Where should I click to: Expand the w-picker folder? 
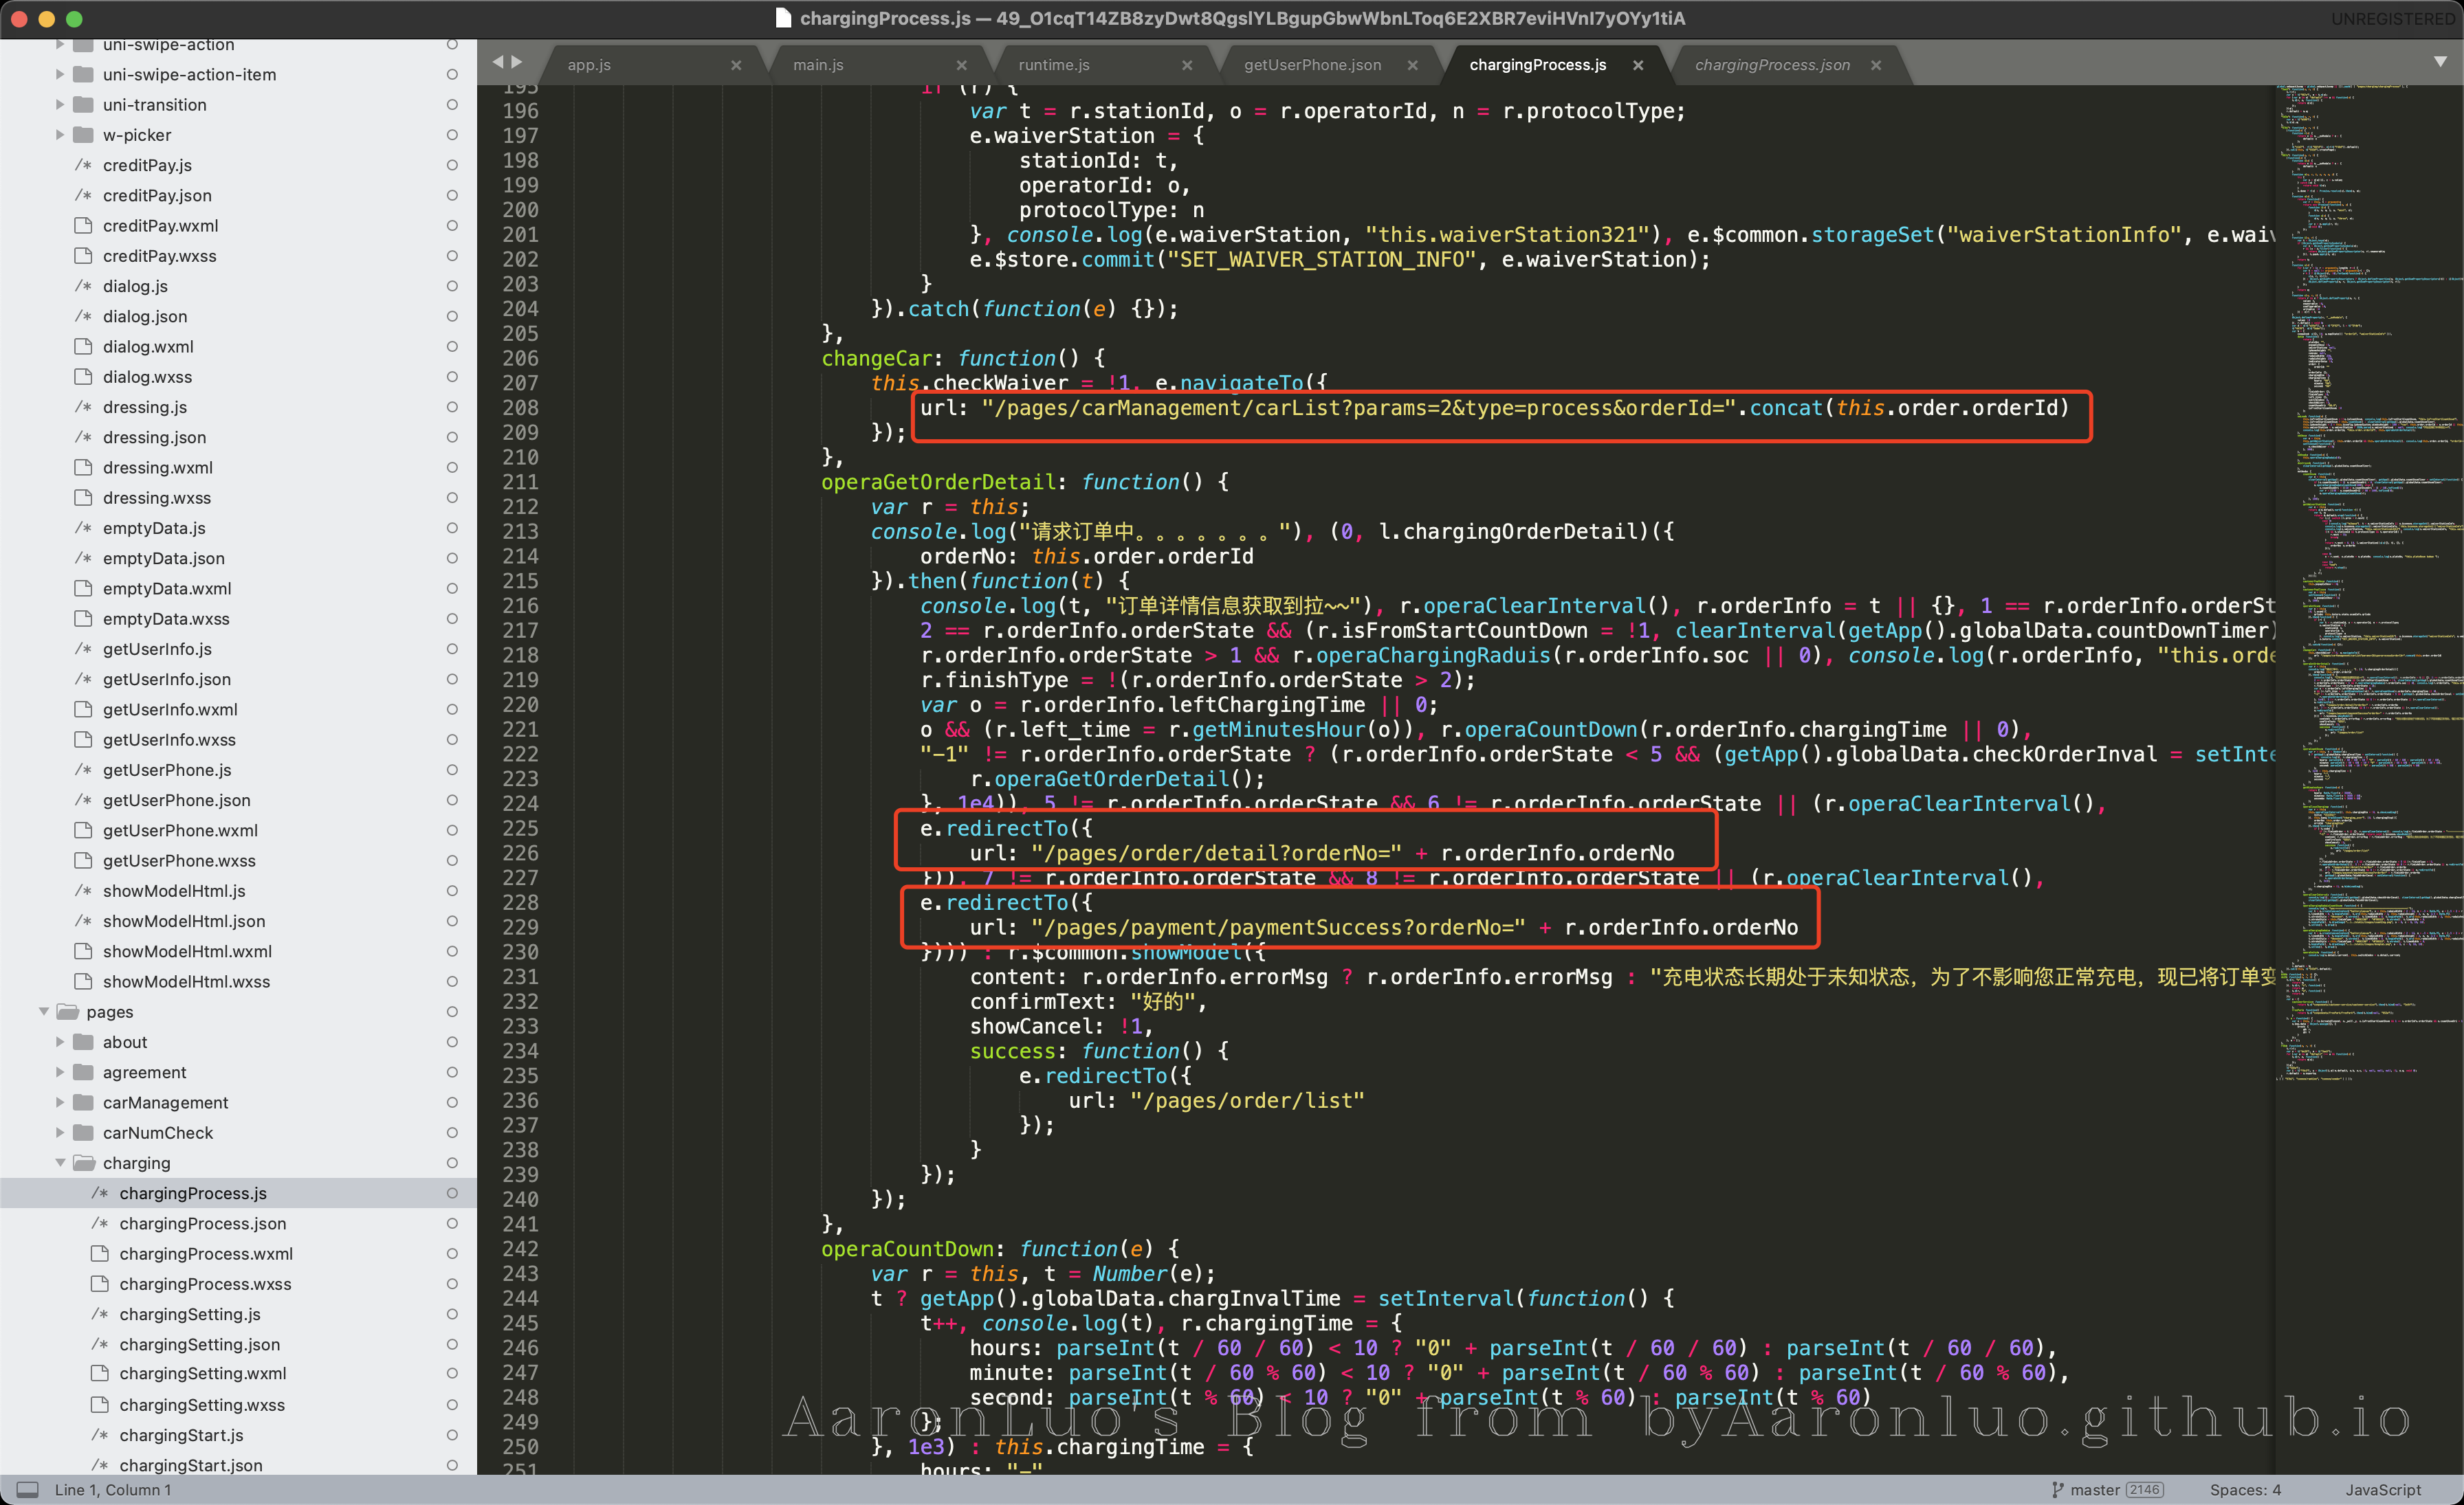(60, 135)
